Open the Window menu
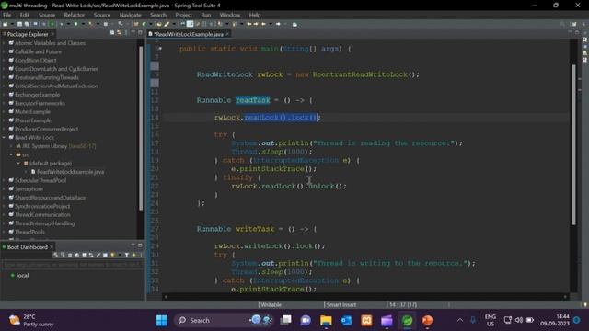The image size is (589, 331). (229, 15)
